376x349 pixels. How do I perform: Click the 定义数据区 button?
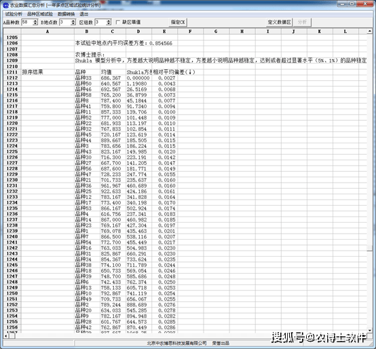[x=280, y=22]
